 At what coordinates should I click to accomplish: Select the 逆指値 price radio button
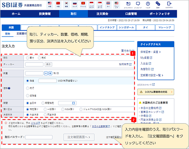click(28, 96)
